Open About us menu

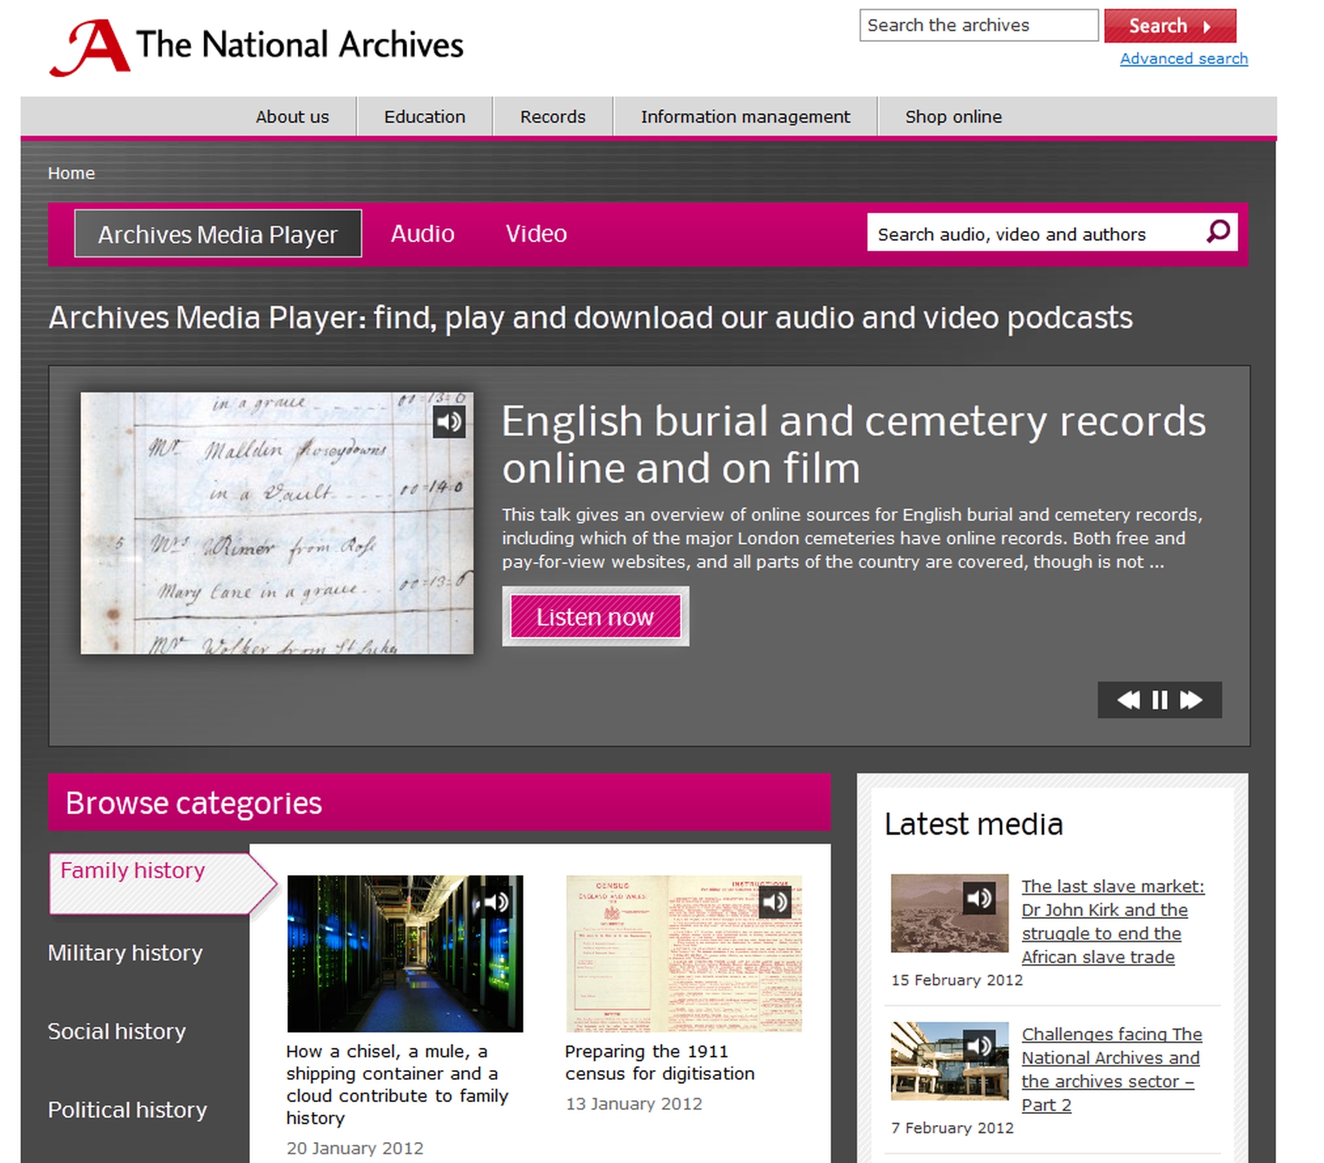(292, 116)
